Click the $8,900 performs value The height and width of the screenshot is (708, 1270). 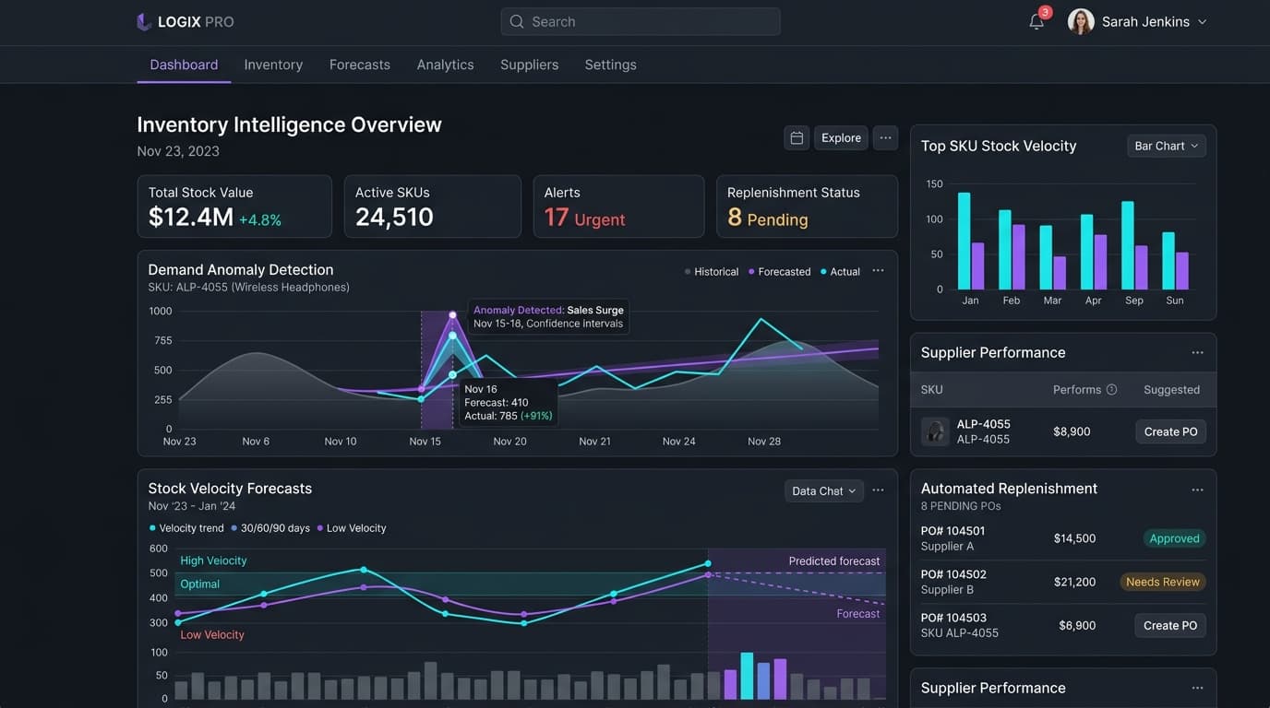pos(1072,431)
